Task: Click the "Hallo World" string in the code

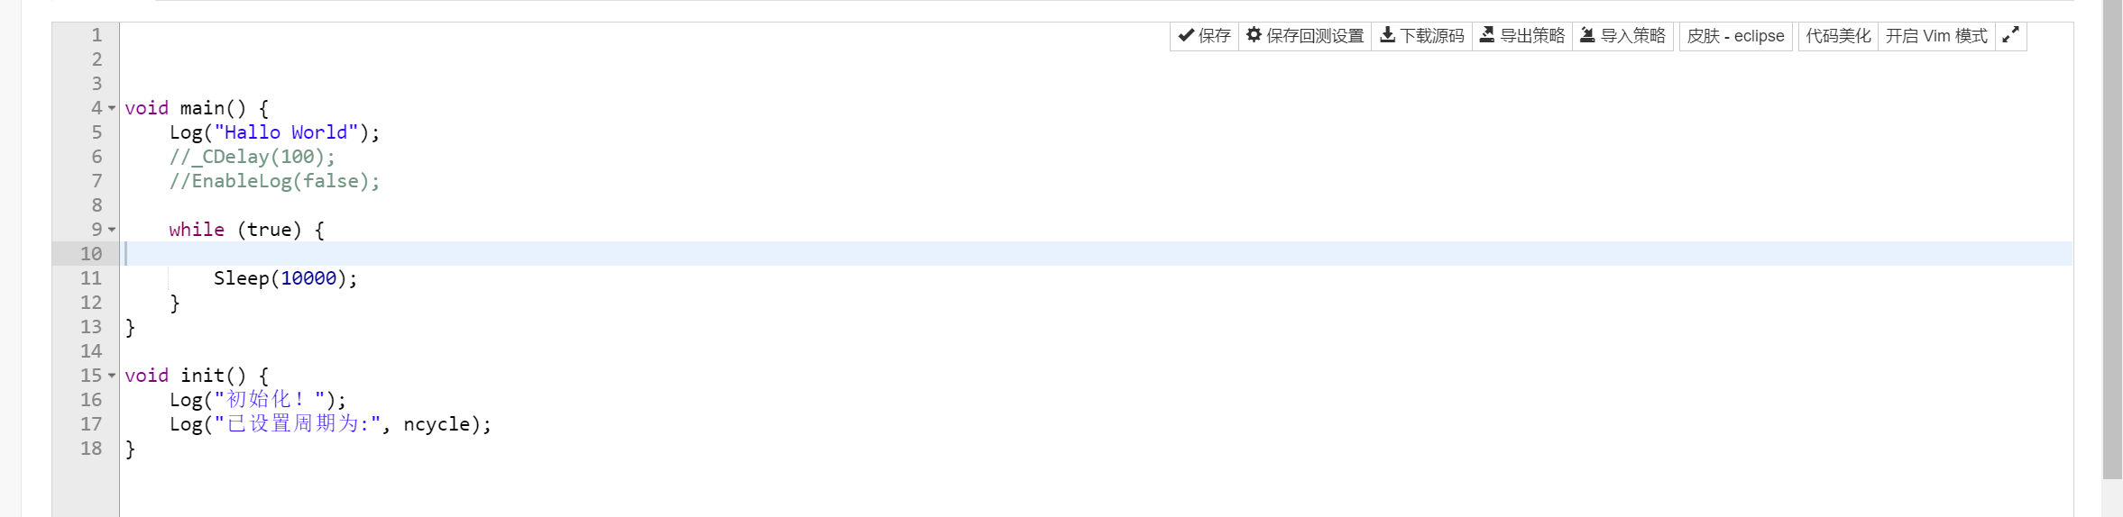Action: [286, 132]
